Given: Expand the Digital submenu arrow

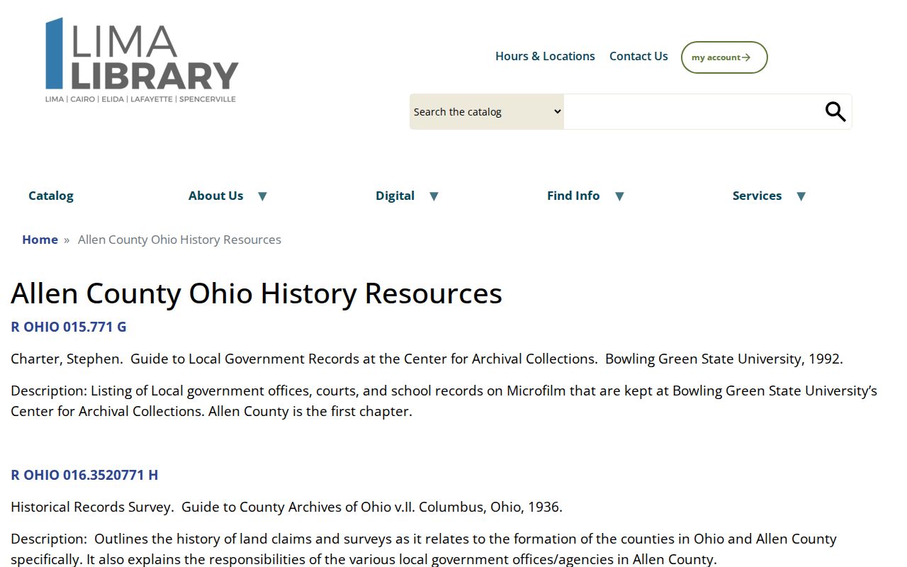Looking at the screenshot, I should click(434, 196).
